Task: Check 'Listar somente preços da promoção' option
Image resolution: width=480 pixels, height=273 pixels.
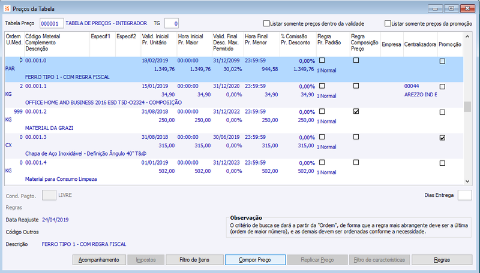Action: tap(388, 23)
